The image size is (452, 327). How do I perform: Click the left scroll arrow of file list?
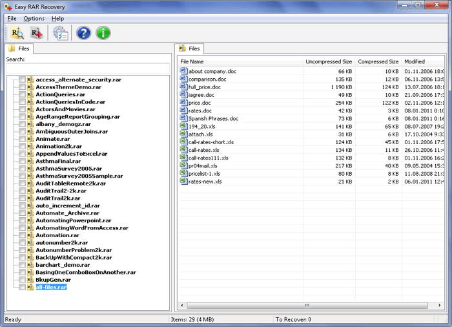click(x=181, y=305)
